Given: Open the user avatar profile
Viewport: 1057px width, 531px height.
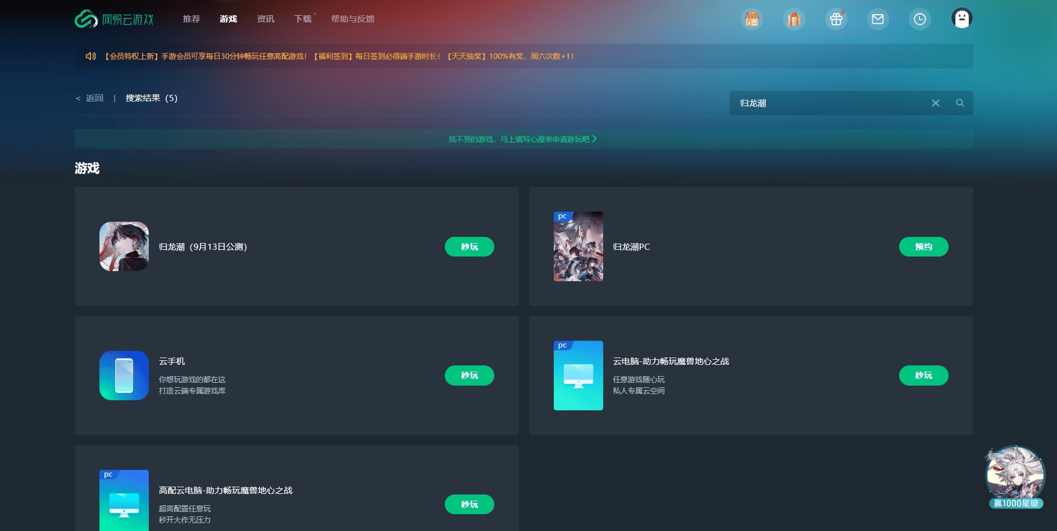Looking at the screenshot, I should (x=962, y=19).
